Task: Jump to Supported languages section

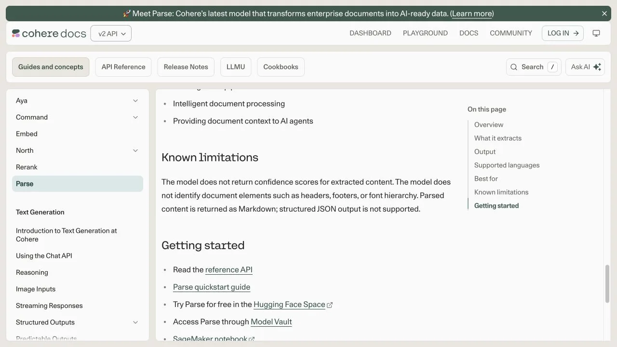Action: [507, 165]
